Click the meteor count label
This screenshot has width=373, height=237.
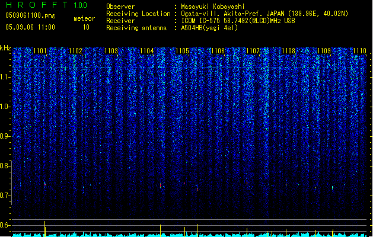[x=84, y=18]
